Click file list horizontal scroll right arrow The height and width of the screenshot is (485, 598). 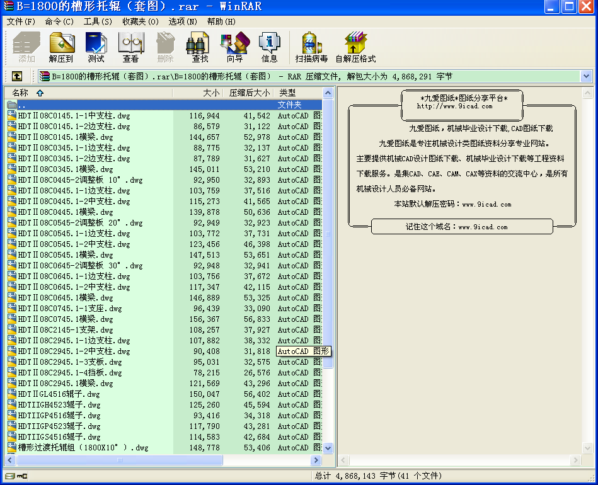316,460
